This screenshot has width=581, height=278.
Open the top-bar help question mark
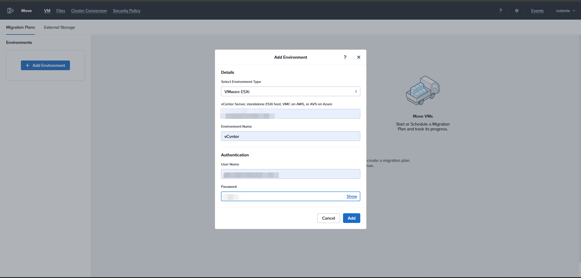tap(500, 11)
